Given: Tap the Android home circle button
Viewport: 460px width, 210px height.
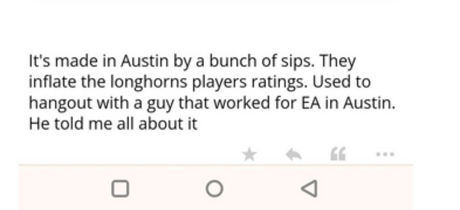Looking at the screenshot, I should point(214,188).
